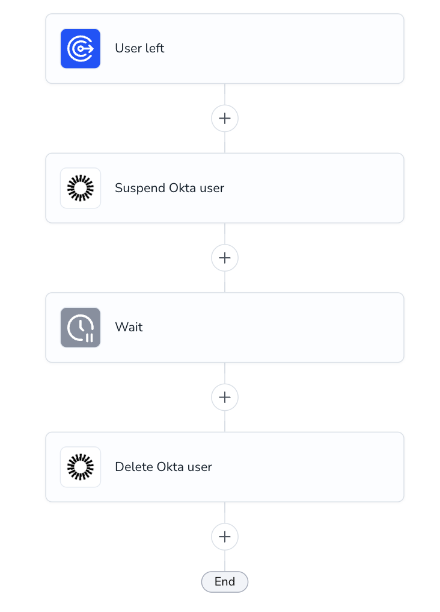This screenshot has height=612, width=440.
Task: Click connector line directly above Delete Okta user card
Action: pos(225,421)
